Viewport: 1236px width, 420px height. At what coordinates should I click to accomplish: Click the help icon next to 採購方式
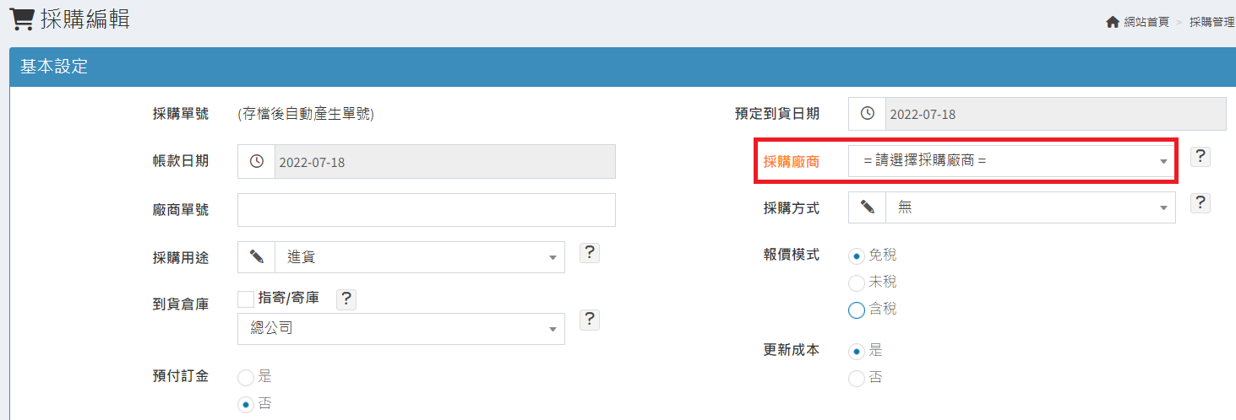point(1200,203)
